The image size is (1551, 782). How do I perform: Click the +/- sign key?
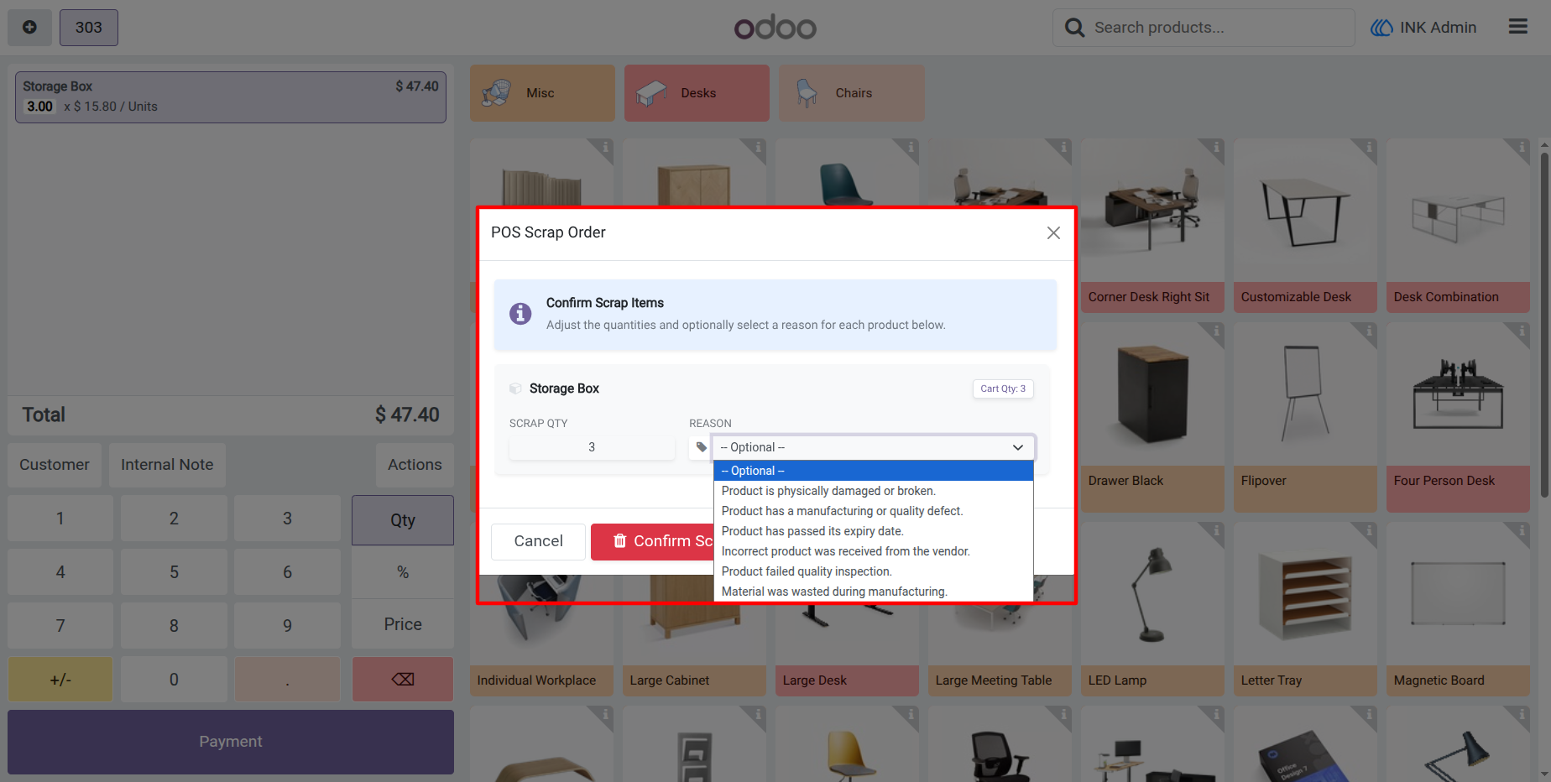[x=60, y=680]
